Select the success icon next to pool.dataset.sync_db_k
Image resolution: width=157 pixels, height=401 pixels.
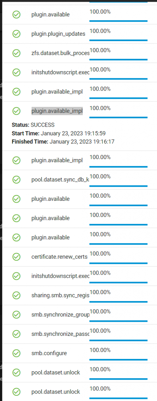click(16, 179)
